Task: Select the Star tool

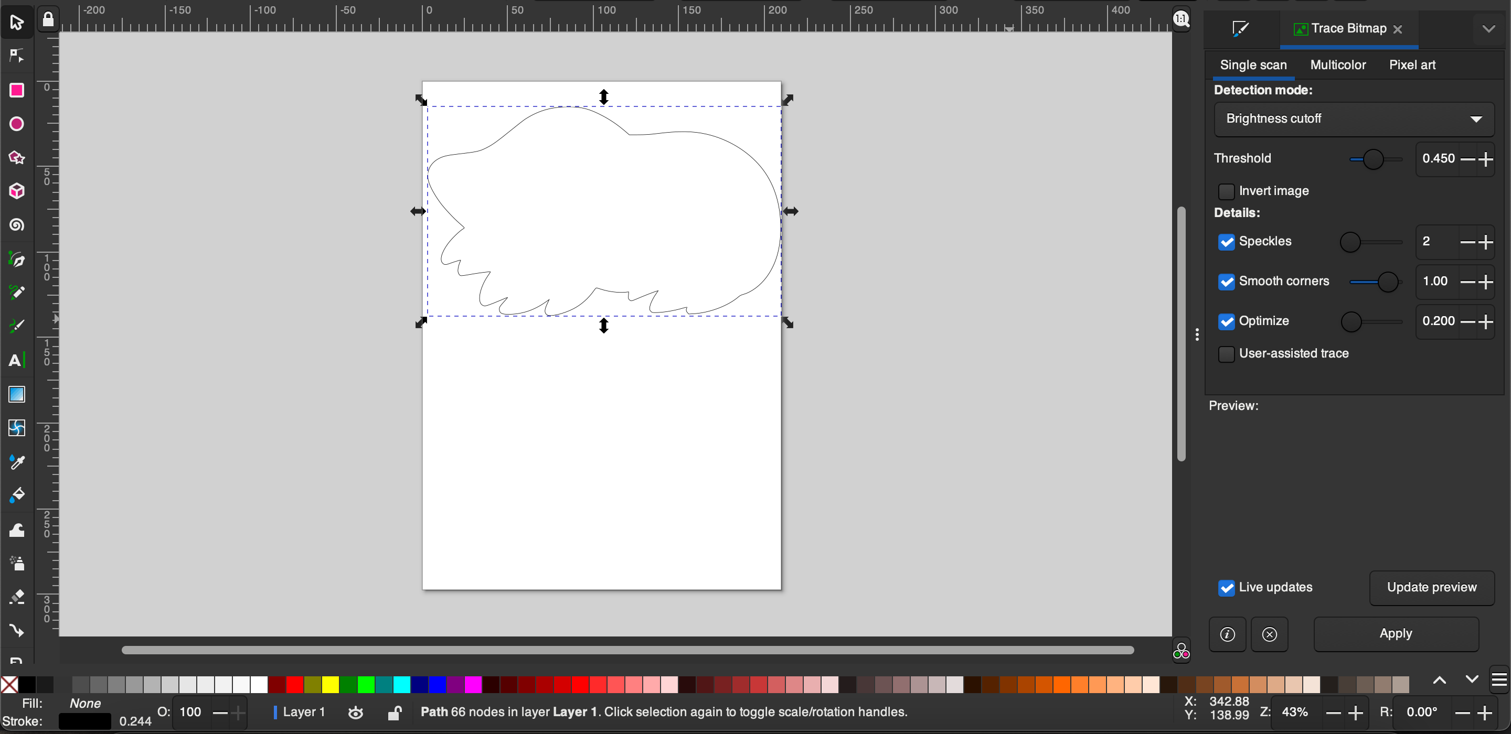Action: tap(16, 158)
